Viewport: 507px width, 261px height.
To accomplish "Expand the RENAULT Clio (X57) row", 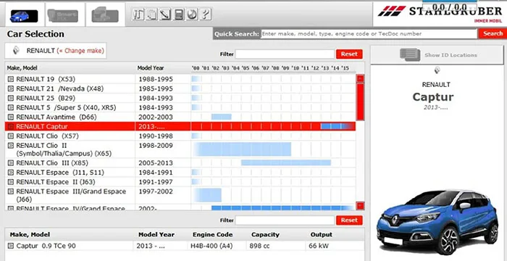I will [11, 136].
